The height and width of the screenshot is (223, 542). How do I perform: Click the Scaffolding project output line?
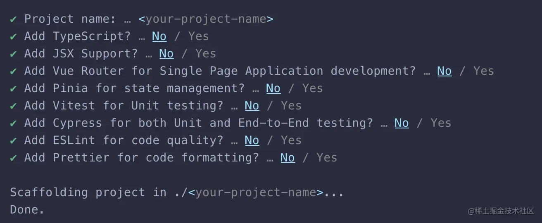[x=177, y=192]
